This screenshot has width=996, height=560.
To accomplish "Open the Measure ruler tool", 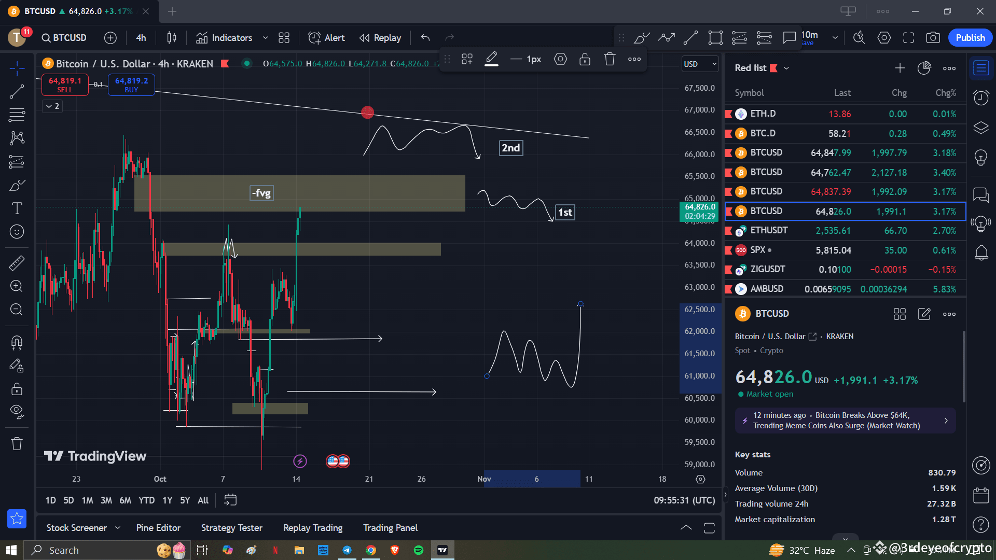I will pos(17,263).
